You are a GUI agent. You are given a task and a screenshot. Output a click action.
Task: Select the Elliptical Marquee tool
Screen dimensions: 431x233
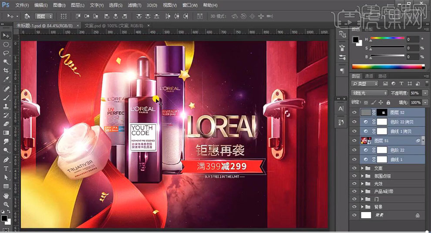pyautogui.click(x=6, y=44)
